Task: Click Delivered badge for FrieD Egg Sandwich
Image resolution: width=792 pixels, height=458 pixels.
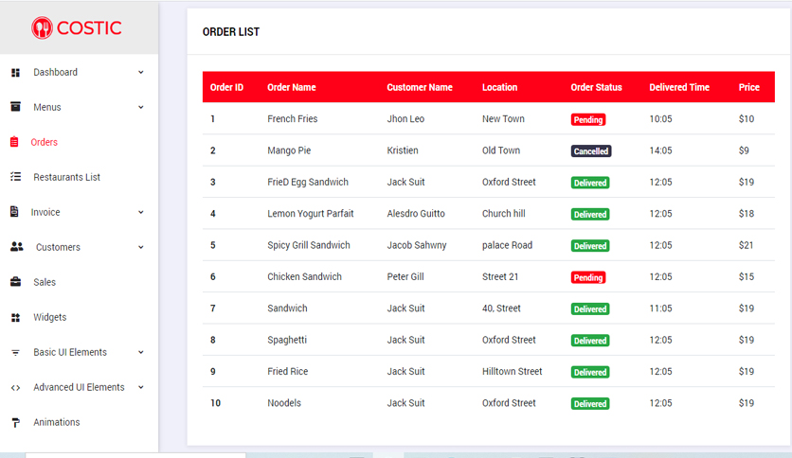Action: tap(590, 183)
